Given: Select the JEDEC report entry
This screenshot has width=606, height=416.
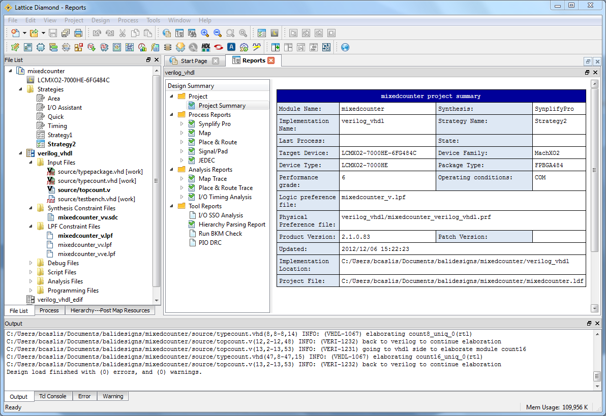Looking at the screenshot, I should [x=206, y=161].
